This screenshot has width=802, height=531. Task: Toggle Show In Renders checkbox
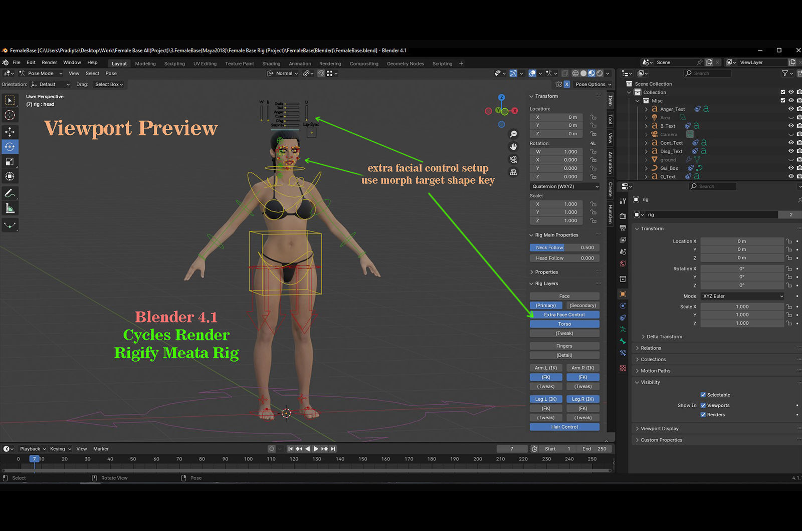tap(703, 415)
